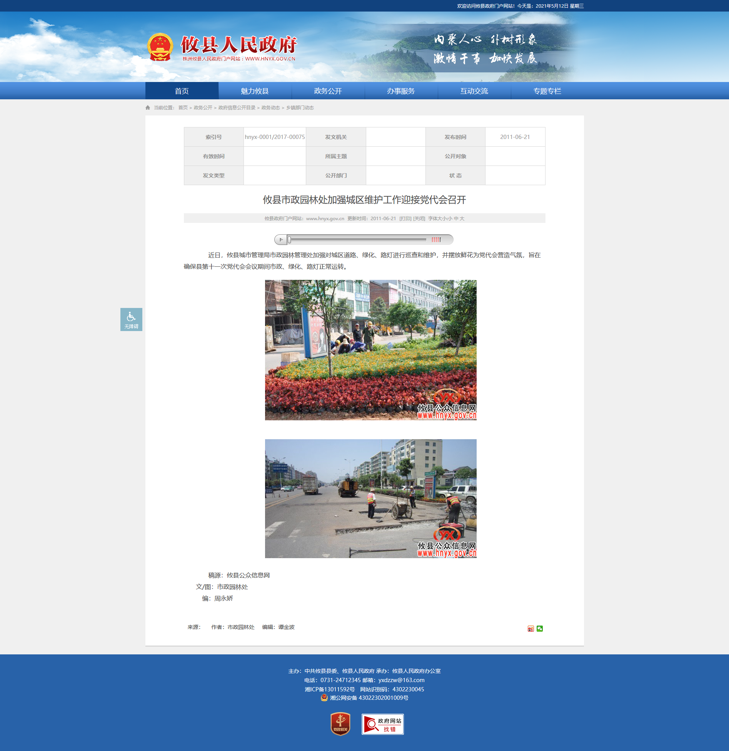Open the 办事服务 navigation tab
The image size is (729, 751).
pos(401,91)
